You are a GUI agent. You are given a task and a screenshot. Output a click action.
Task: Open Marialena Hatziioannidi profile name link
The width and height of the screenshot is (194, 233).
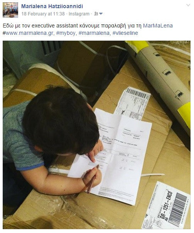52,6
